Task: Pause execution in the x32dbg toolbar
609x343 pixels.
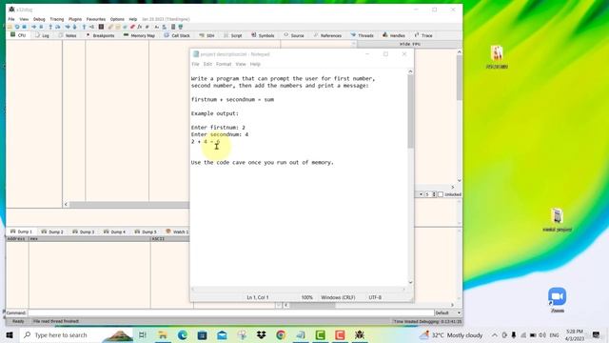Action: click(41, 27)
